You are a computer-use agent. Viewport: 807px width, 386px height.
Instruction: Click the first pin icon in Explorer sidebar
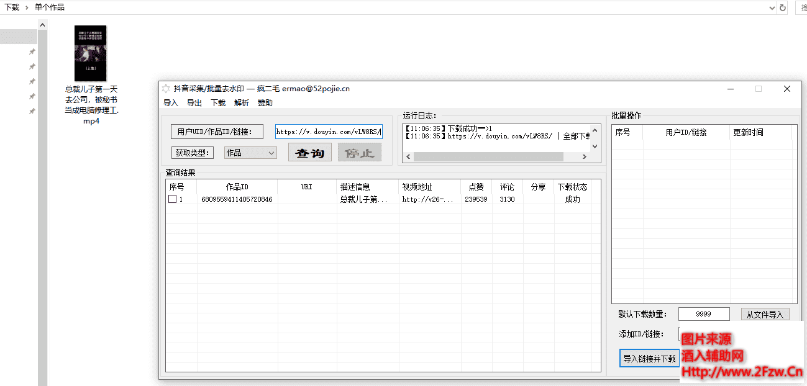(32, 52)
